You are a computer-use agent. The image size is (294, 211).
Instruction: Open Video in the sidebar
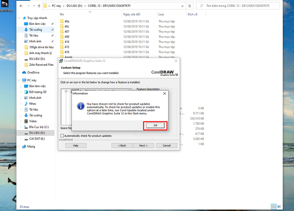pos(33,121)
